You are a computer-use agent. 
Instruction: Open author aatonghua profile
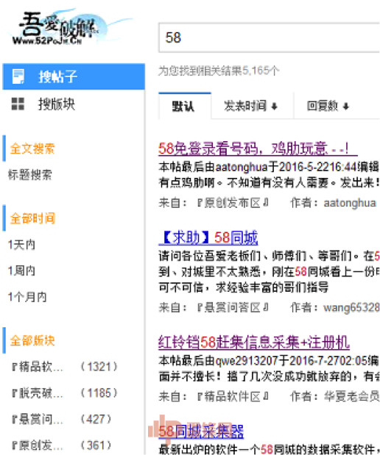click(350, 203)
